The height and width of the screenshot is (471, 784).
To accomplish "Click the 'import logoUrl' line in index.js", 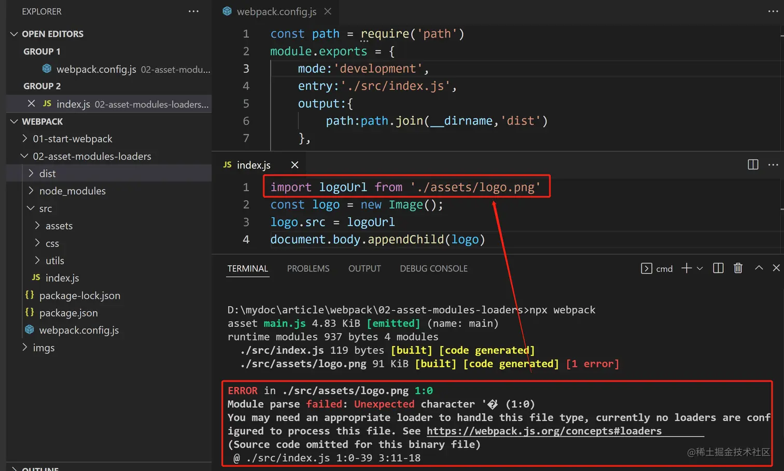I will (405, 187).
